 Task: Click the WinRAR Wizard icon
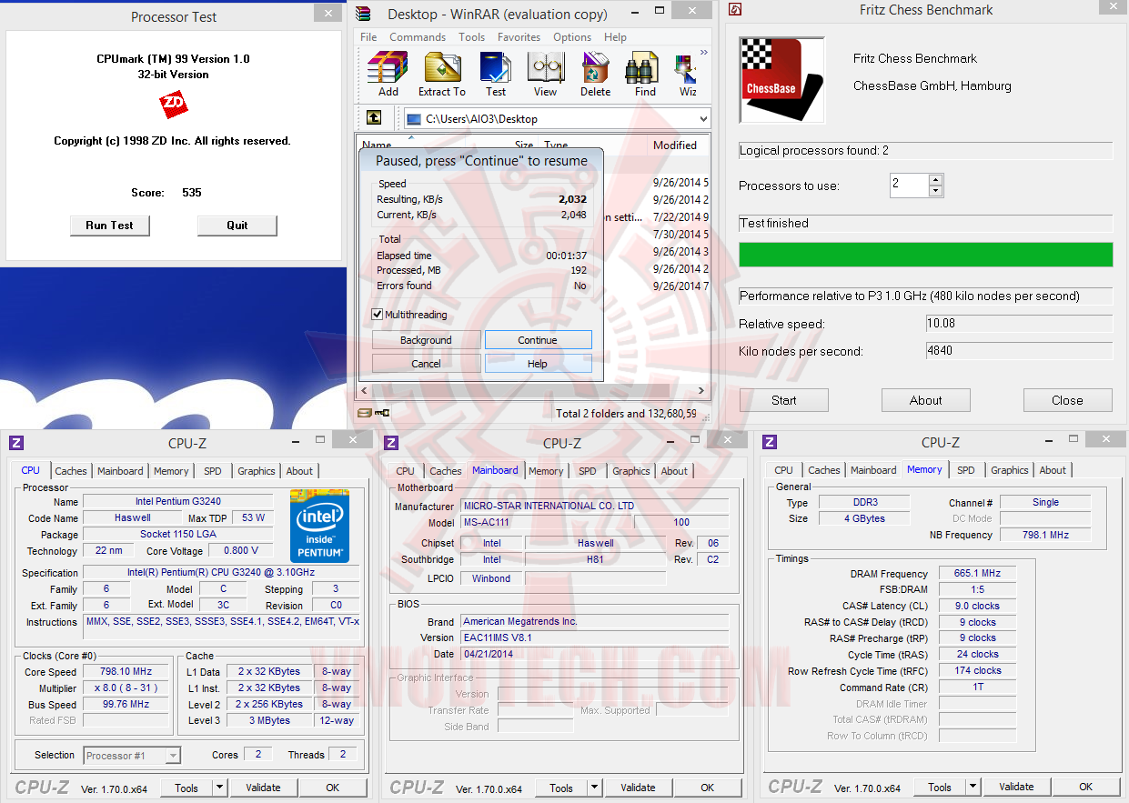(688, 75)
